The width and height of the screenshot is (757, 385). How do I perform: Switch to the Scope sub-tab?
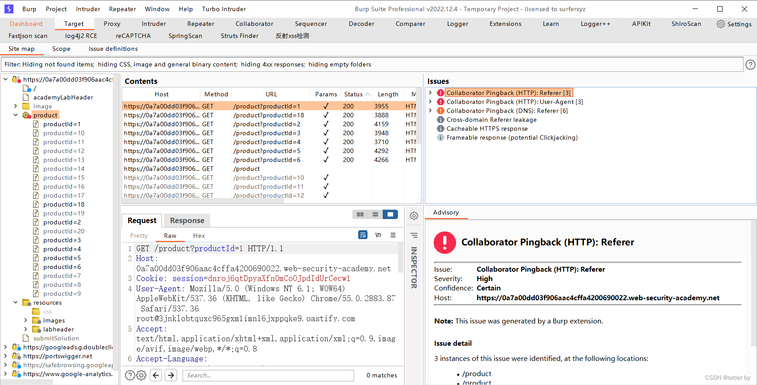coord(61,49)
